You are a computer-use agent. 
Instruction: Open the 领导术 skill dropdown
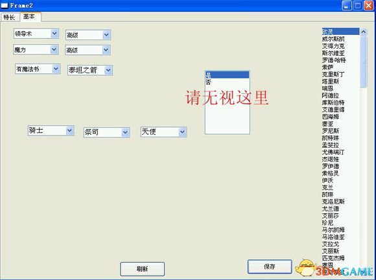[54, 34]
